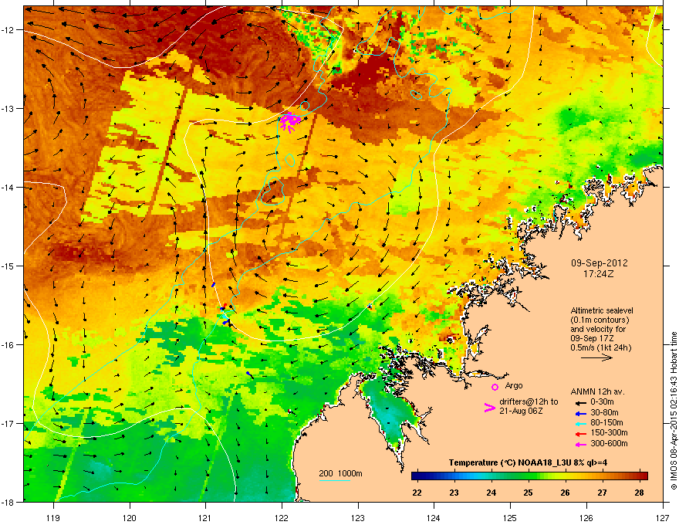679x525 pixels.
Task: Click the 'drifters@12h to' legend label
Action: [529, 401]
